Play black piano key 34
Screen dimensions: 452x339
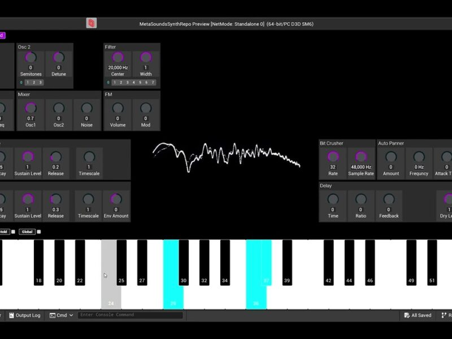pyautogui.click(x=225, y=262)
